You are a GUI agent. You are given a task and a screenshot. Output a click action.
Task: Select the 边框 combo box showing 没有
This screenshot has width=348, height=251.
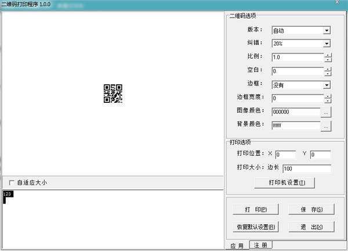301,85
